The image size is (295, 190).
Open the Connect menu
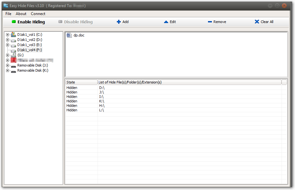38,14
